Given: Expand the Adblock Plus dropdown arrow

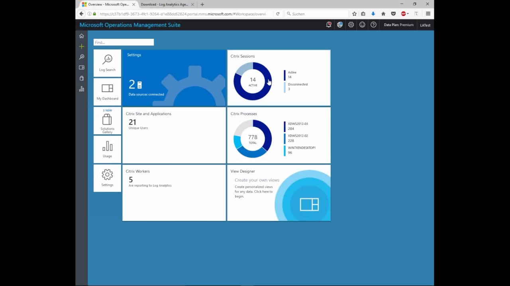Looking at the screenshot, I should point(408,14).
